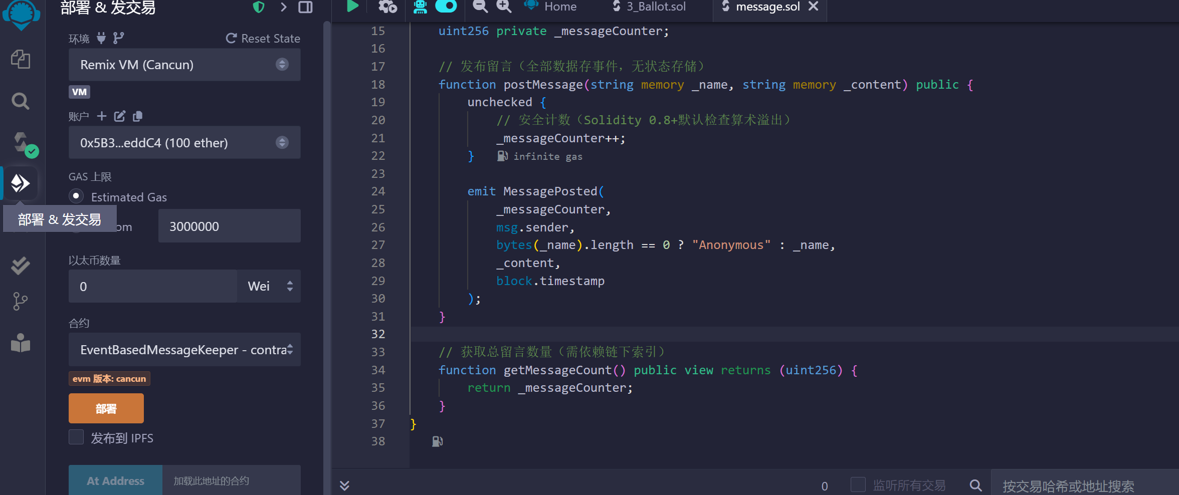
Task: Select the Estimated Gas radio button
Action: coord(76,196)
